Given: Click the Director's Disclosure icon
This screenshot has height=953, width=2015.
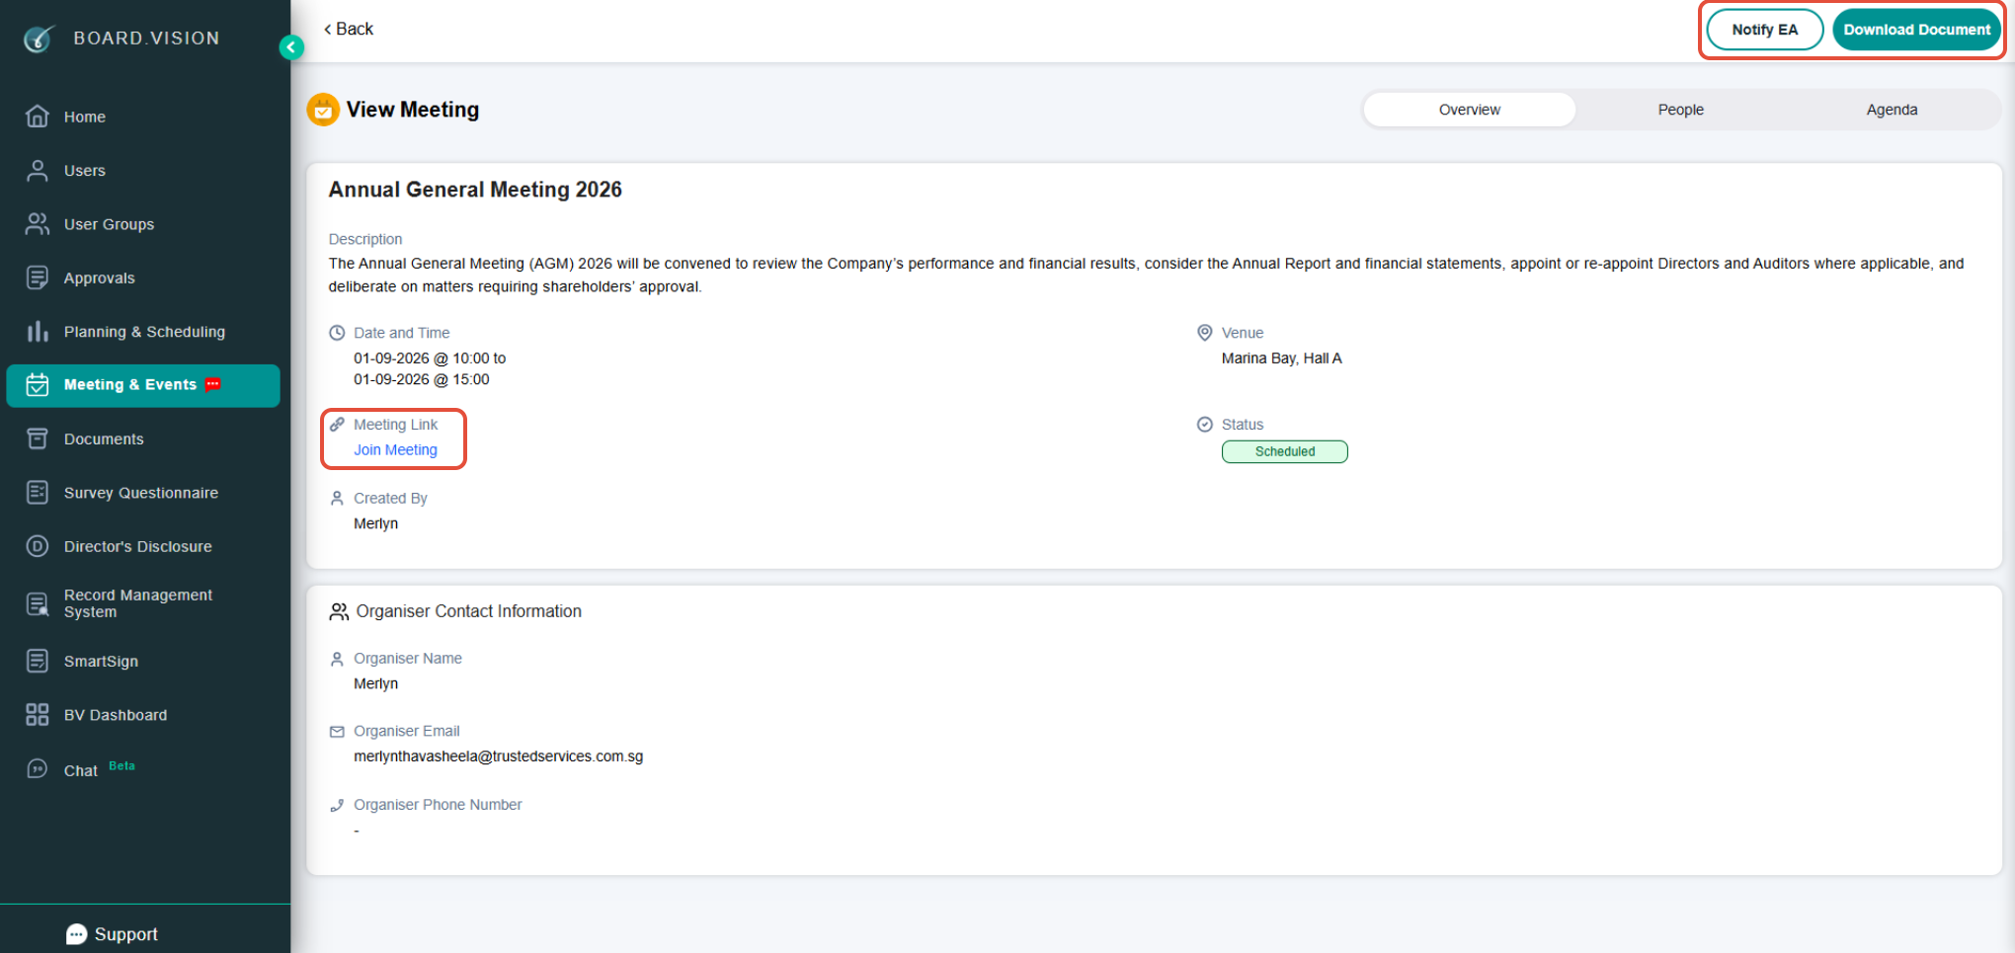Looking at the screenshot, I should coord(38,546).
